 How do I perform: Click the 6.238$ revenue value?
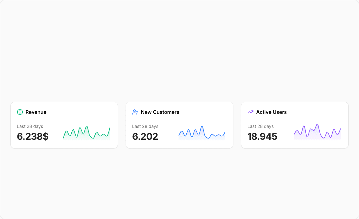click(33, 136)
